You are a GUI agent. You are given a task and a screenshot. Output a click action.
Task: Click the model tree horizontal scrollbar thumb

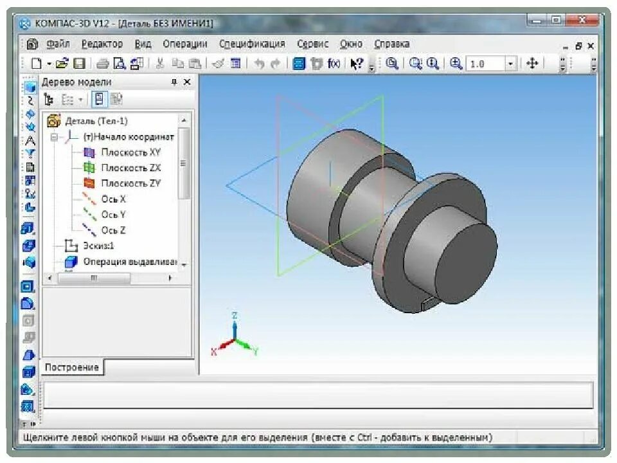pyautogui.click(x=94, y=278)
